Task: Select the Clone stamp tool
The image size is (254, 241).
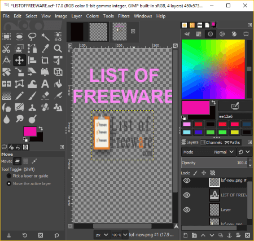Action: (32, 107)
